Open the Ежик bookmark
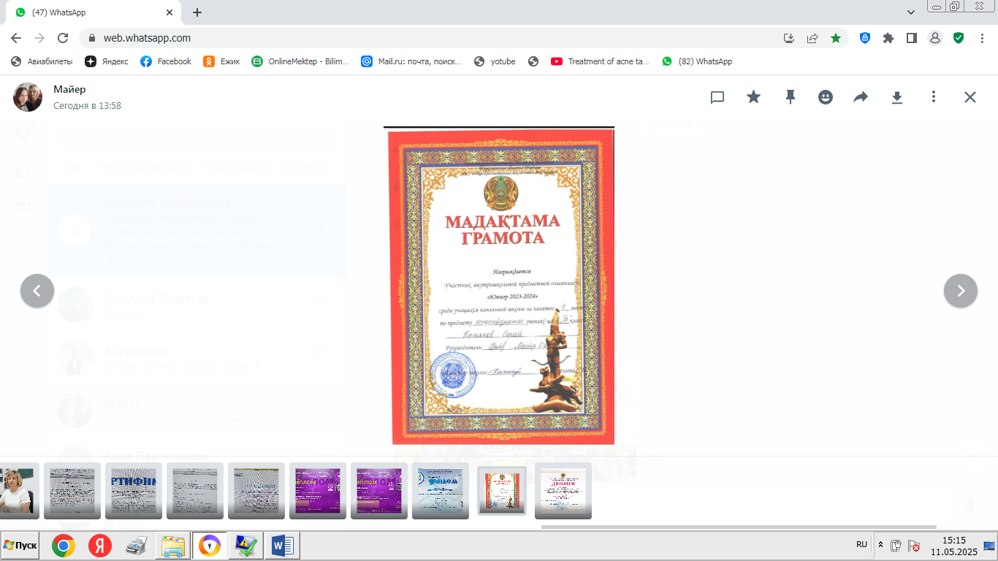The image size is (998, 561). [x=221, y=61]
